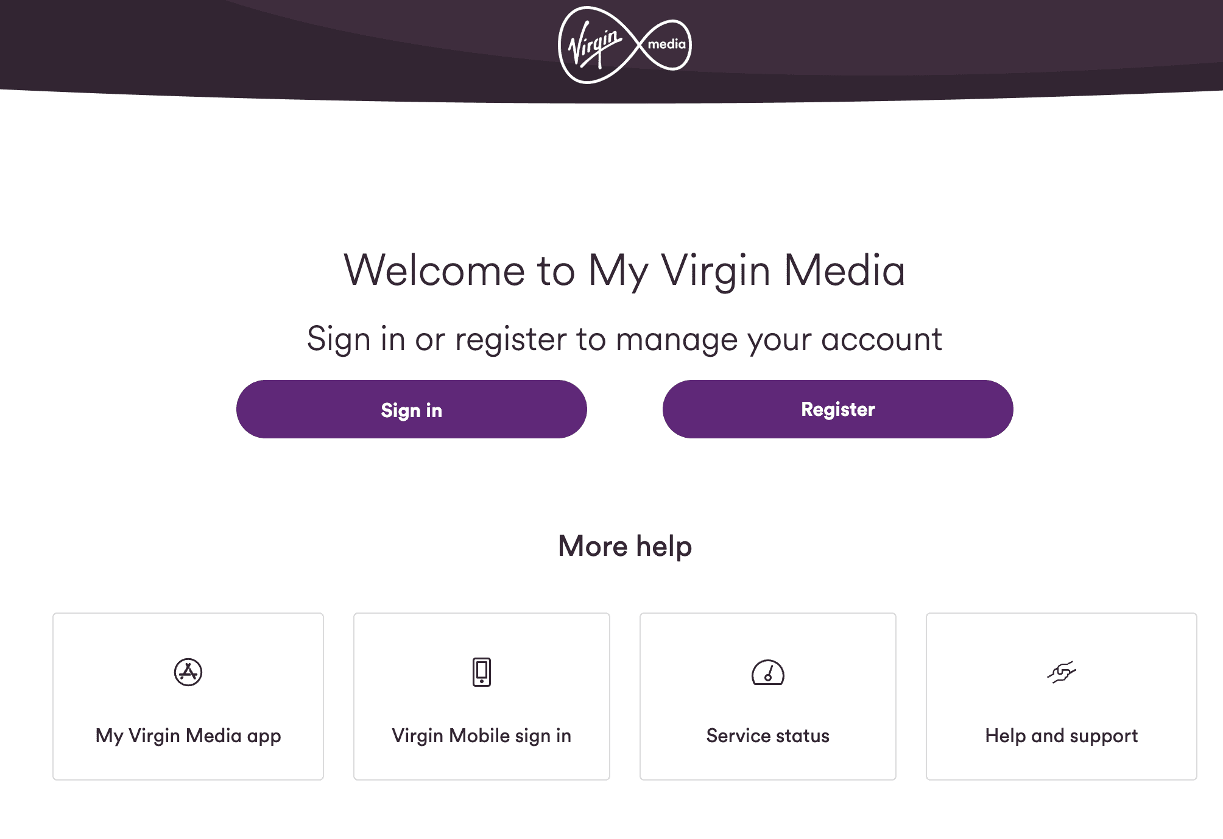Click the Welcome to My Virgin Media heading
1223x839 pixels.
coord(624,270)
